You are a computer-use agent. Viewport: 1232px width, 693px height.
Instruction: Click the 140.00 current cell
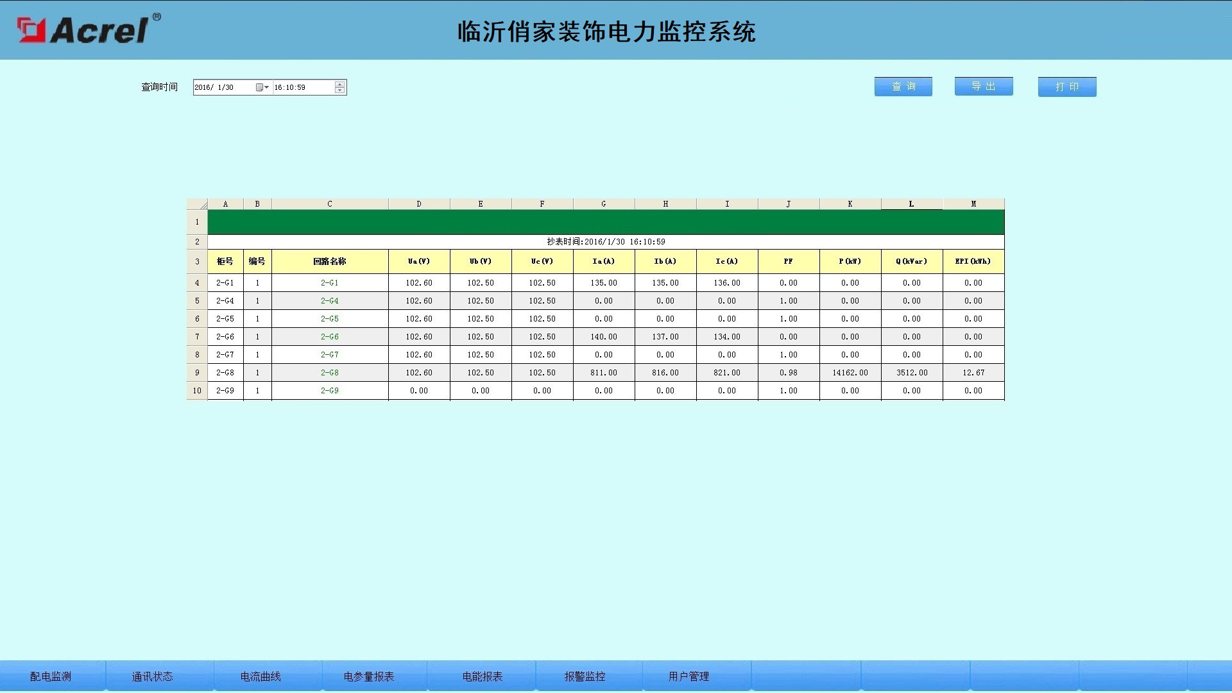coord(604,337)
